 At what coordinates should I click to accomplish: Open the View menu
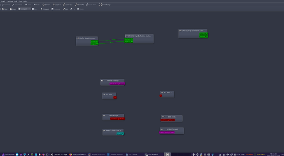(x=20, y=1)
